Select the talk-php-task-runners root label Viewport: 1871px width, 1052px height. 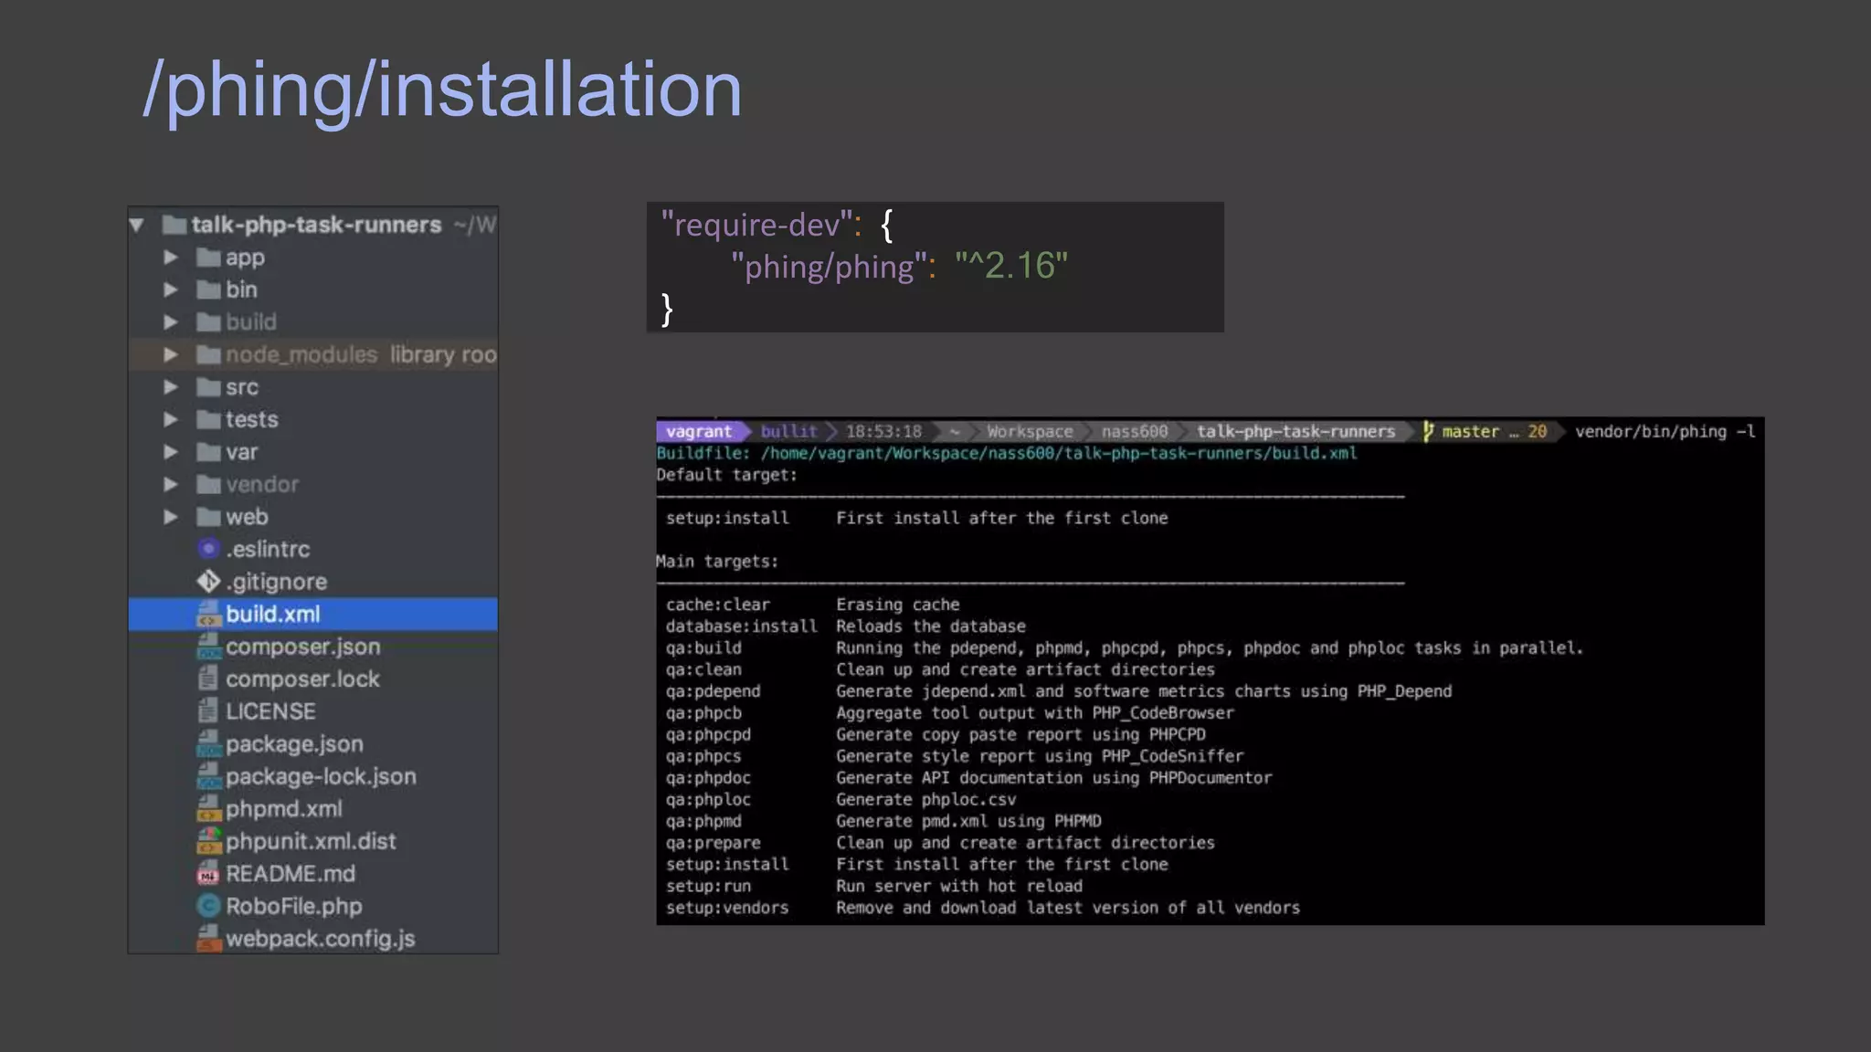[316, 225]
